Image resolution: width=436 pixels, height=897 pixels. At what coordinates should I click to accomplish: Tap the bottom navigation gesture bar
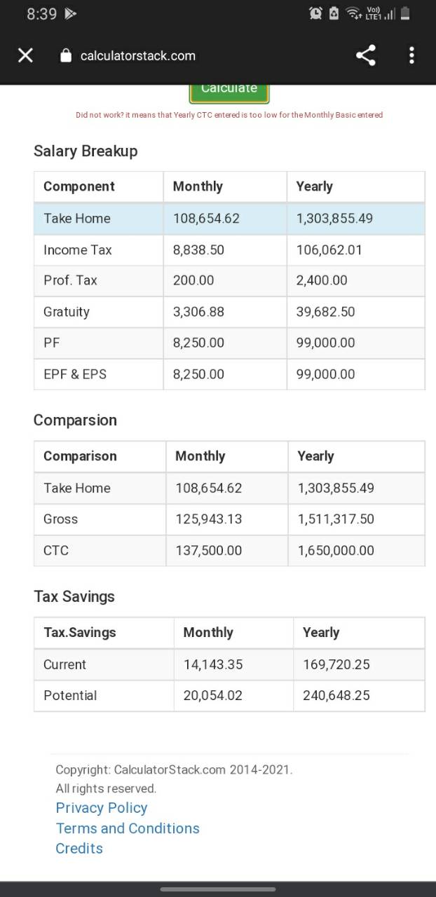(x=218, y=889)
